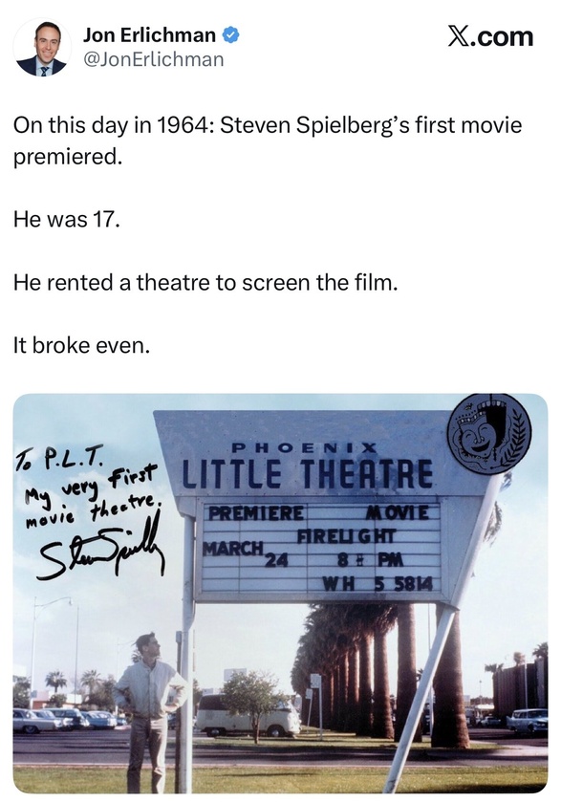Click the 'To P.L.T.' handwritten note
561x802 pixels.
click(x=59, y=456)
